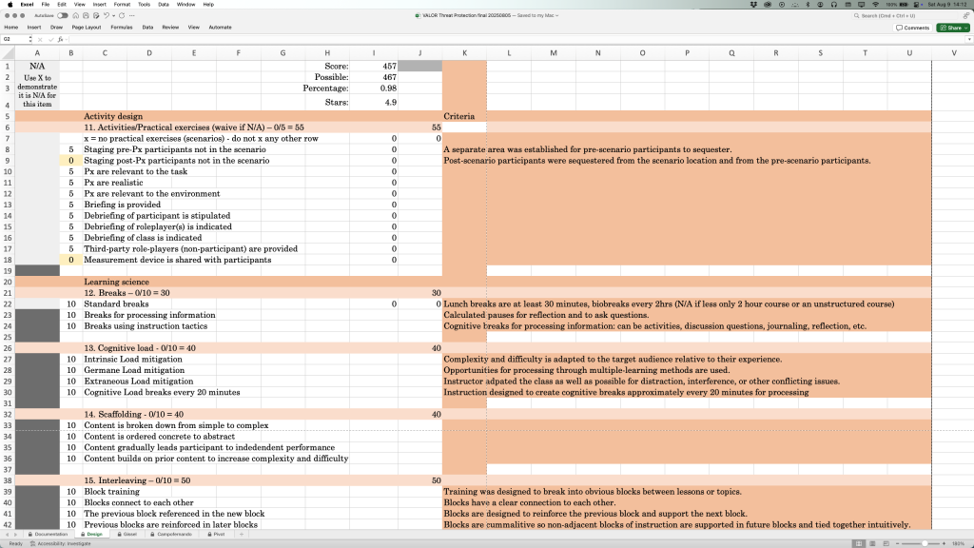Click the yellow 0 cell for measurement device row

tap(70, 260)
